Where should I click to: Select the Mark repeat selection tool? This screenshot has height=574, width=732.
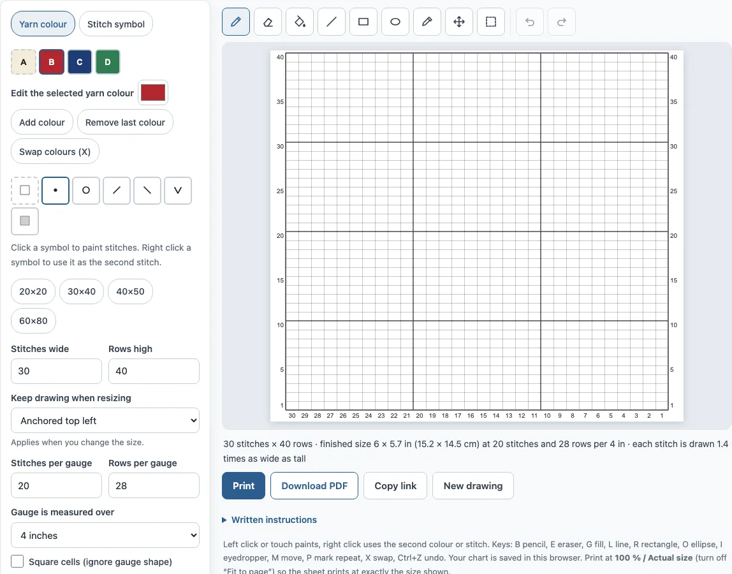click(490, 22)
